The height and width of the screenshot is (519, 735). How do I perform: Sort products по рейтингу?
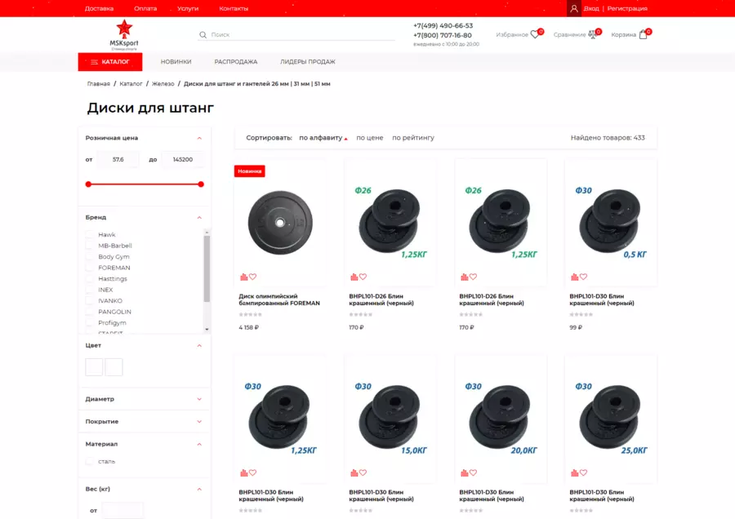tap(413, 138)
